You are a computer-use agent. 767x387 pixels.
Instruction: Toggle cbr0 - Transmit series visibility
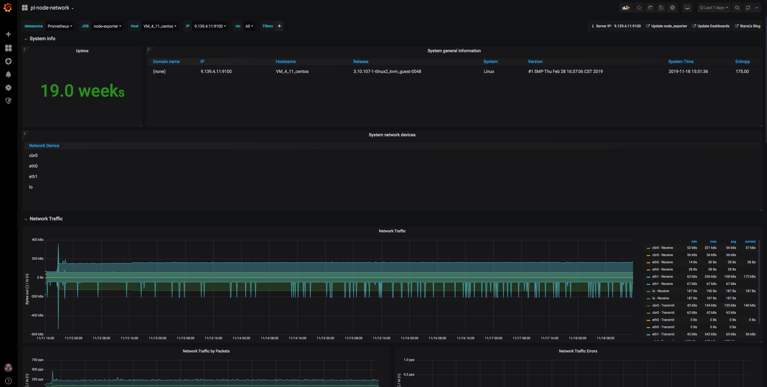pyautogui.click(x=663, y=305)
